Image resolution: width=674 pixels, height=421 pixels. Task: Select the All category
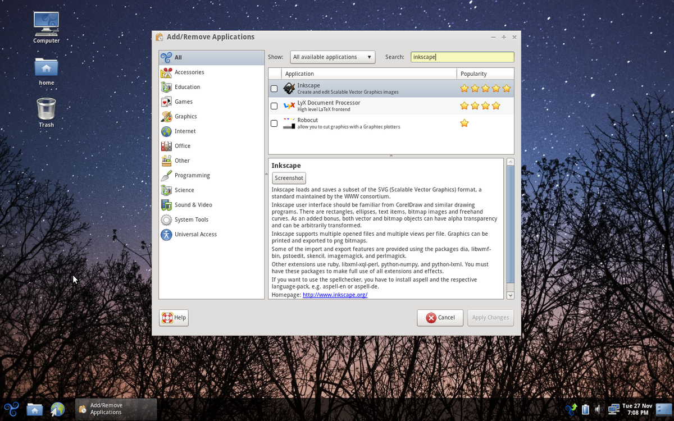(x=211, y=57)
